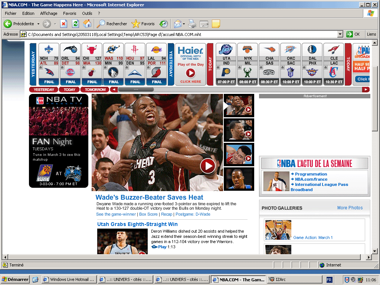Click the scoreboard horizontal slider handle

(x=136, y=89)
